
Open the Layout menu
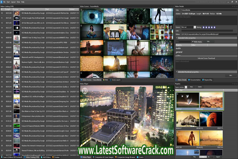pos(13,2)
